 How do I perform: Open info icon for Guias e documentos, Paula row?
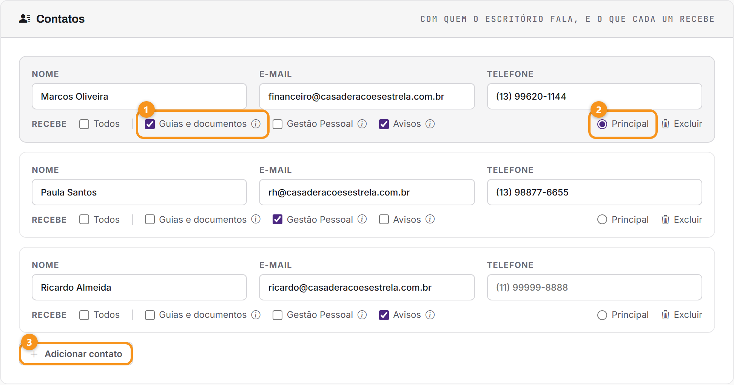pyautogui.click(x=256, y=219)
